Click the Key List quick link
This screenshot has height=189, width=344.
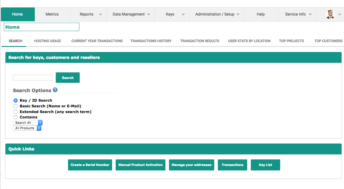pos(265,165)
